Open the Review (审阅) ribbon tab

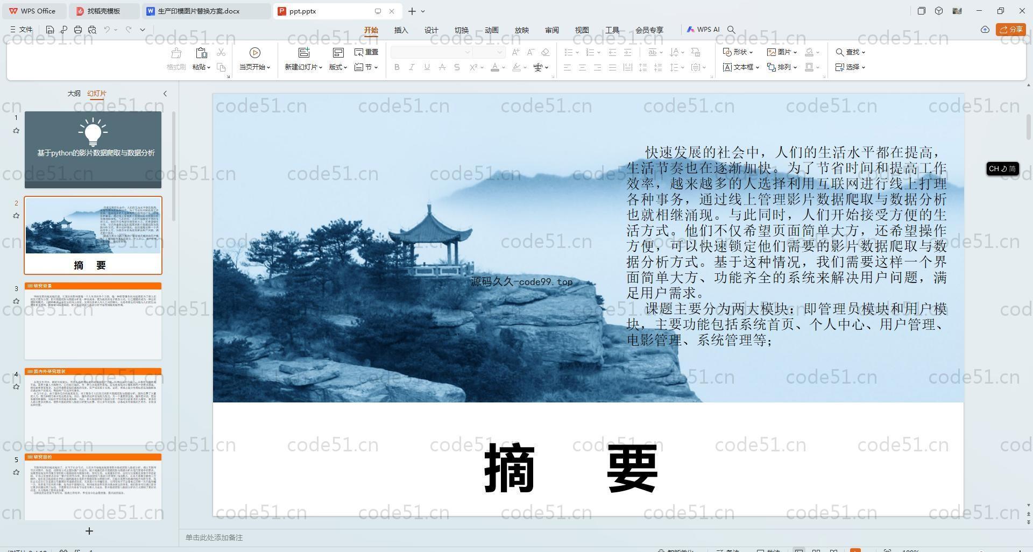click(551, 30)
